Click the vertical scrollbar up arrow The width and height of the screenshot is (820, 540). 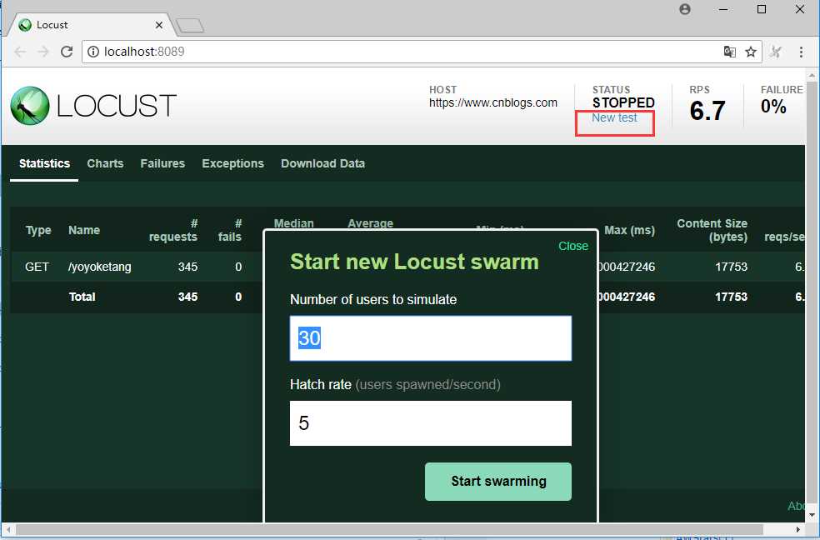(x=812, y=75)
